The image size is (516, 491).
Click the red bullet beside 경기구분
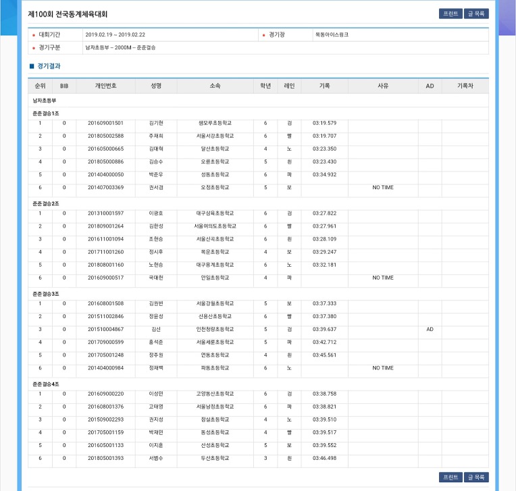point(34,48)
